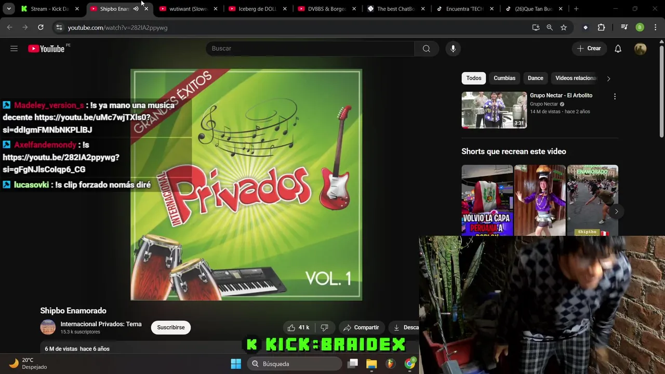Switch to the Iceberg de DOLL tab
The height and width of the screenshot is (374, 665).
click(x=258, y=9)
